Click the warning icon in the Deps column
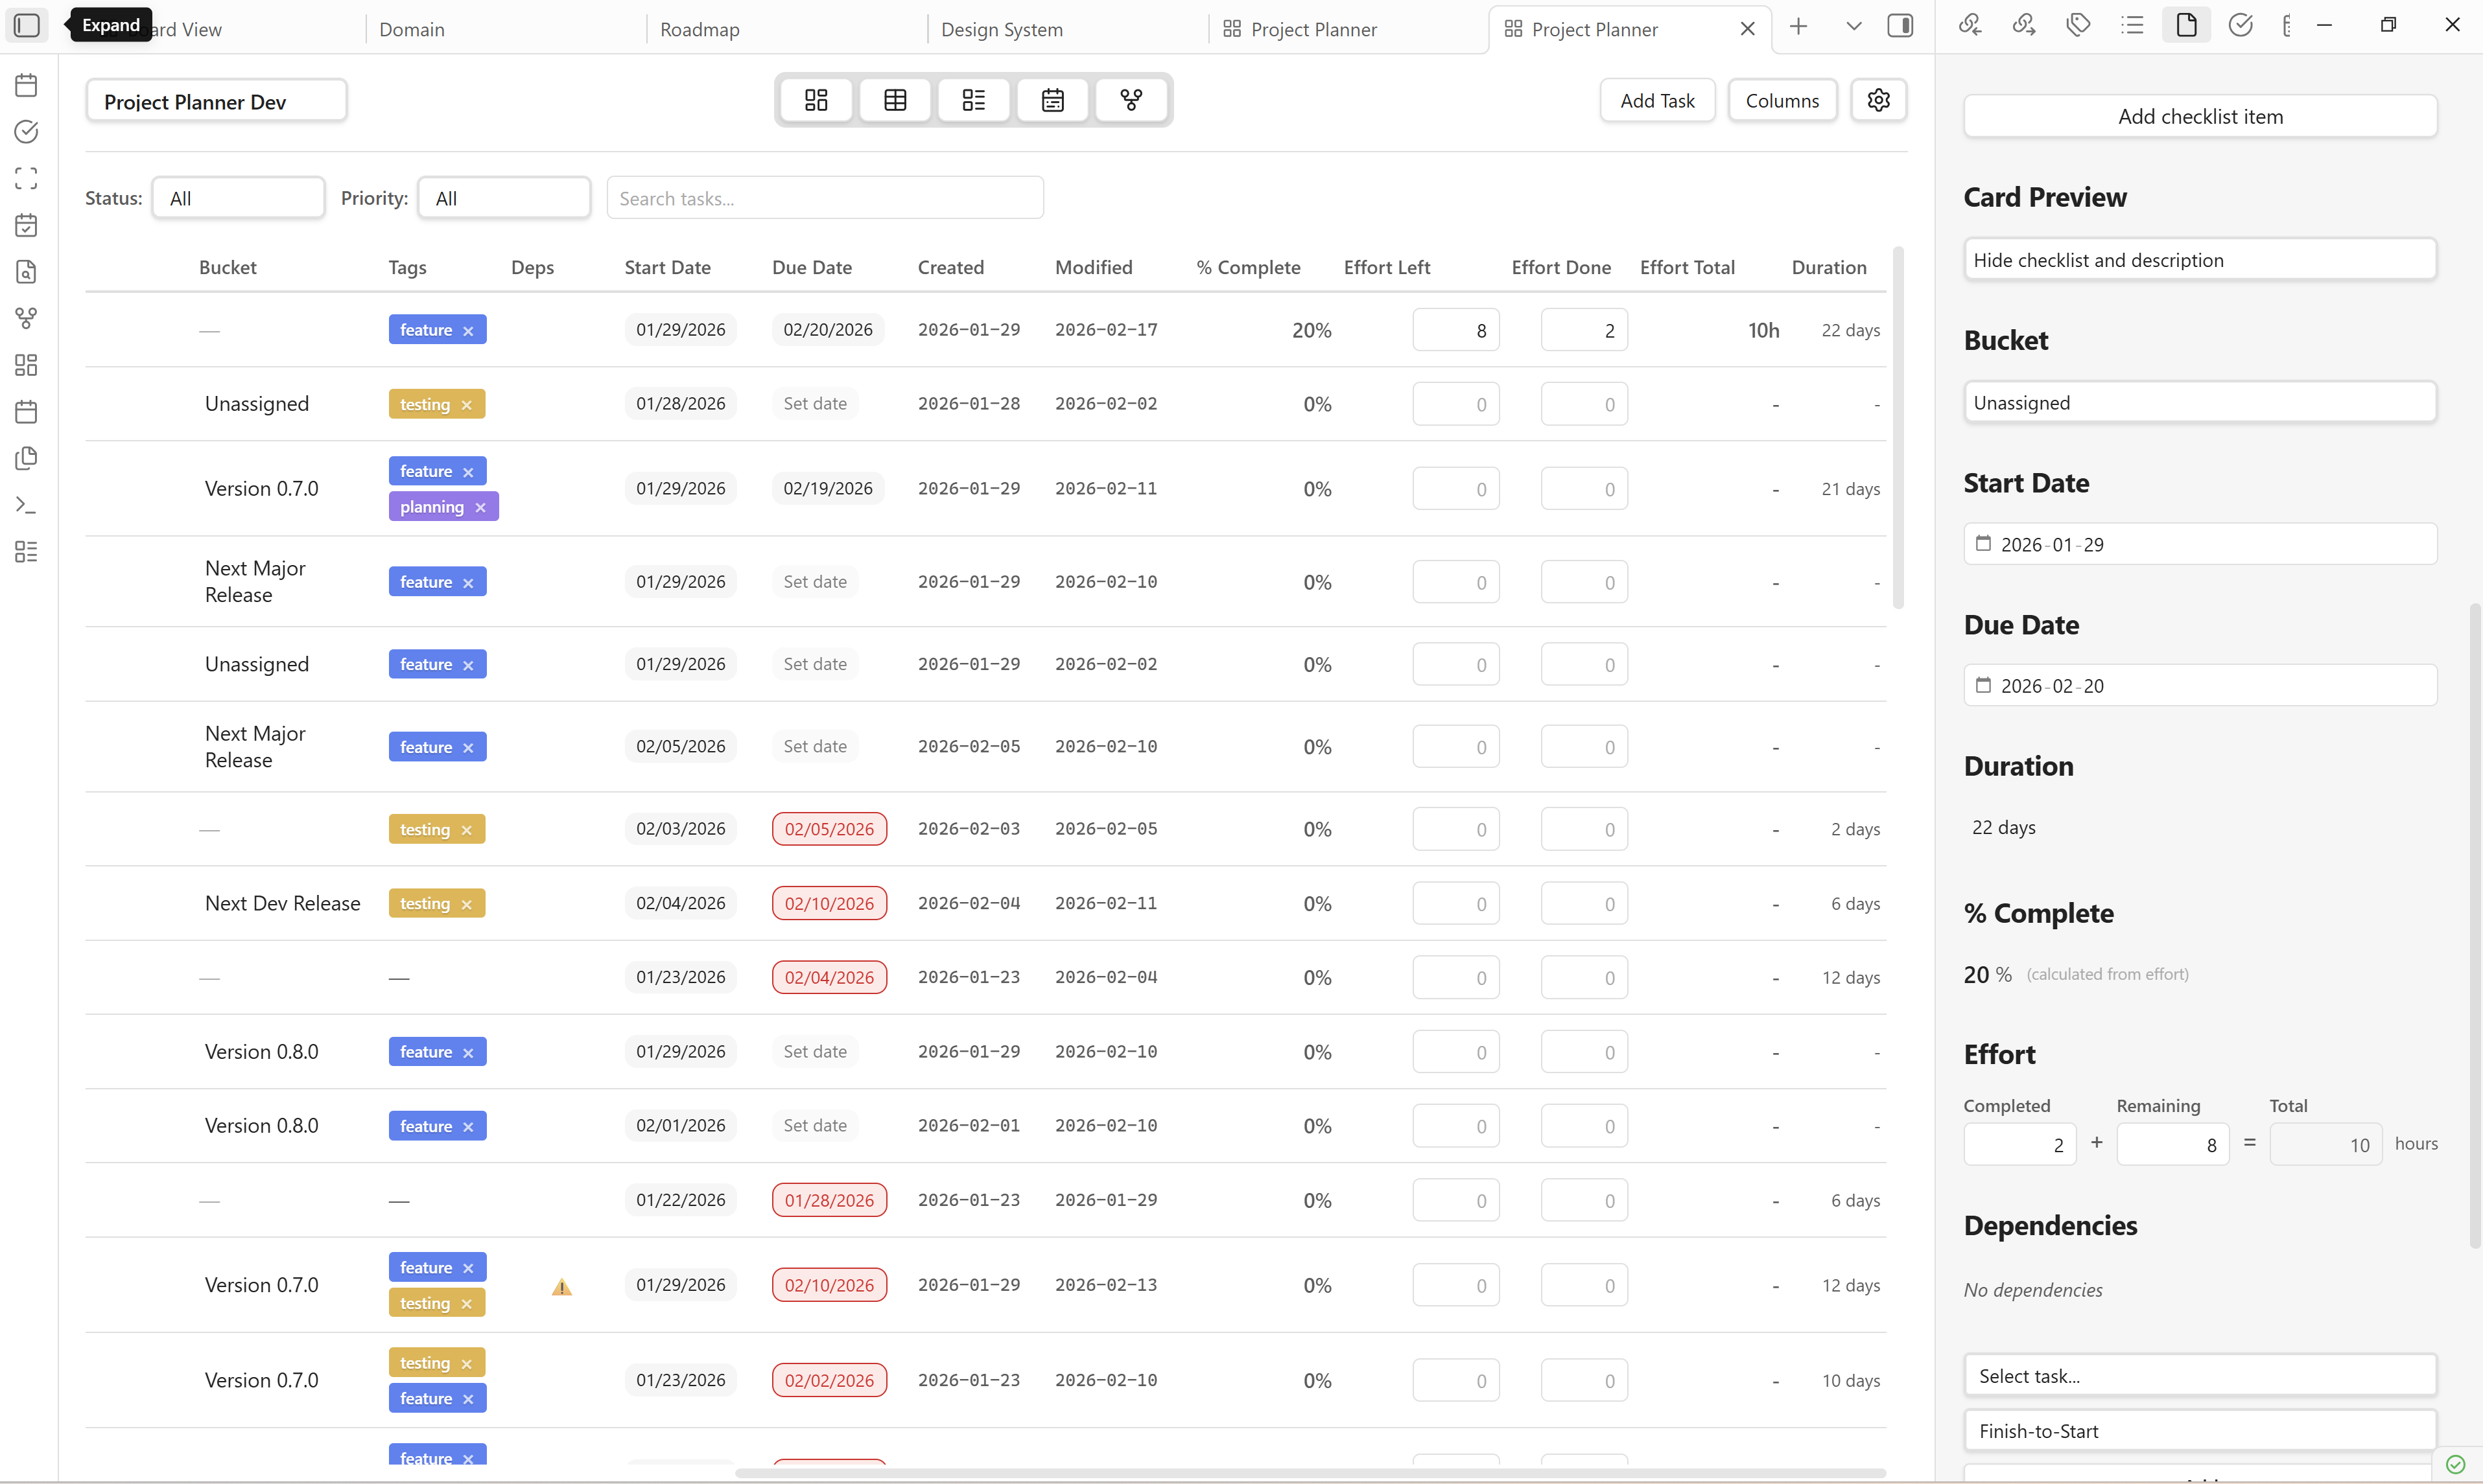 click(561, 1287)
